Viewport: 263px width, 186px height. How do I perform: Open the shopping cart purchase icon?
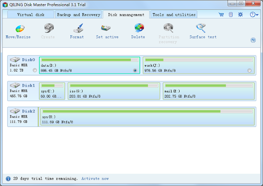[221, 15]
